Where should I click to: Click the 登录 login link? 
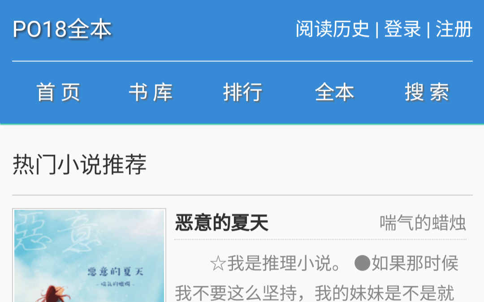402,29
